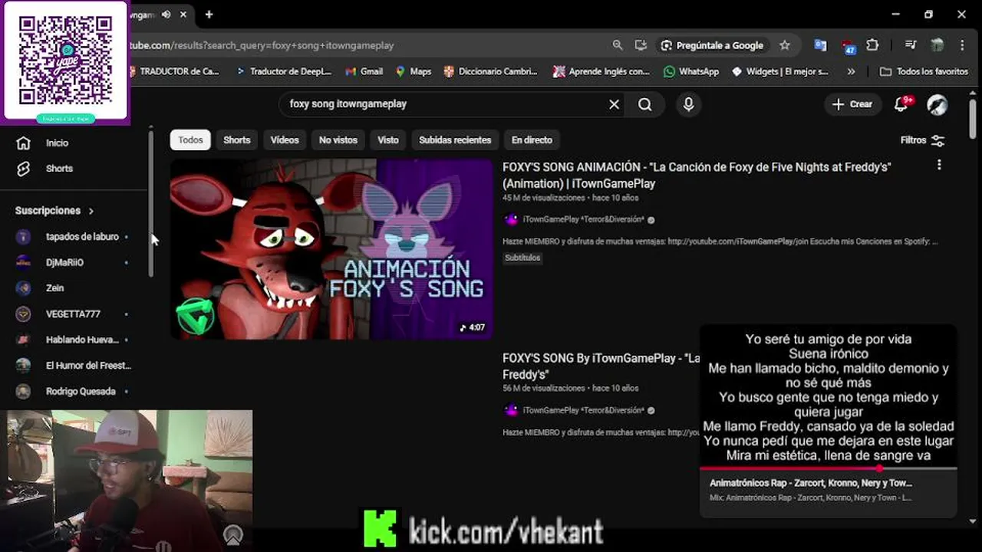
Task: Open the red extension with badge 47
Action: 847,46
